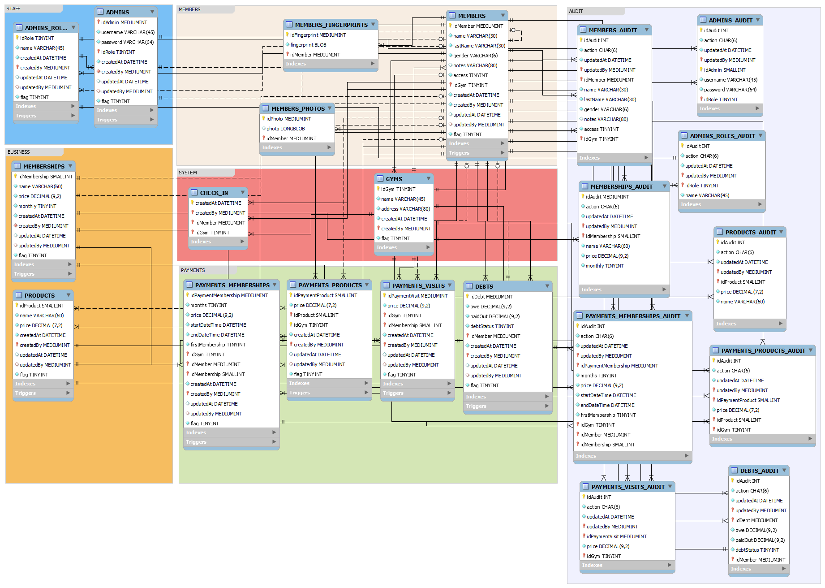Click the DEBTS_AUDIT table icon

point(735,470)
